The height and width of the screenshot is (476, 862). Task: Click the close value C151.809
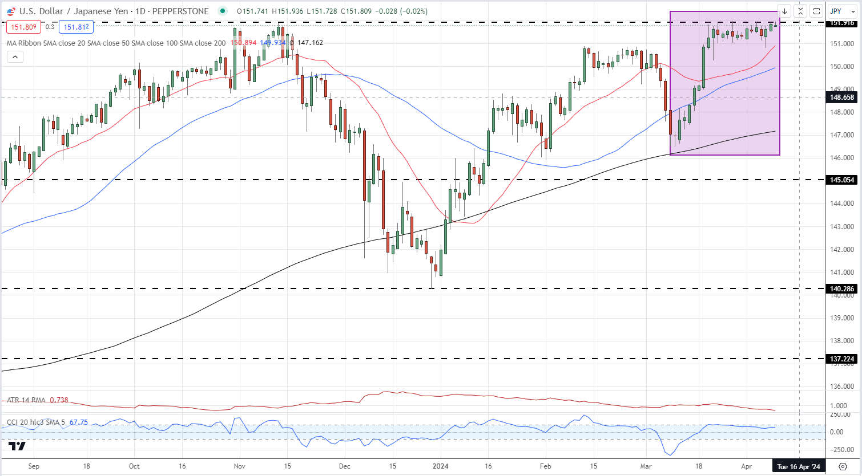pos(356,11)
